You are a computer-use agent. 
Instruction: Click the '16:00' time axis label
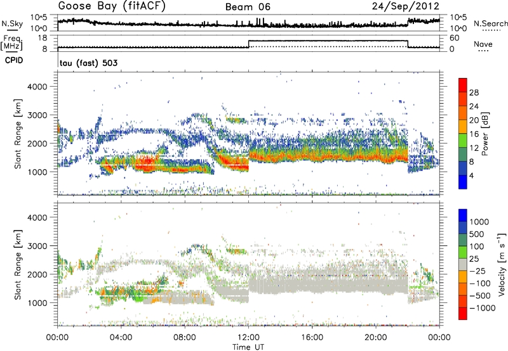[x=312, y=338]
